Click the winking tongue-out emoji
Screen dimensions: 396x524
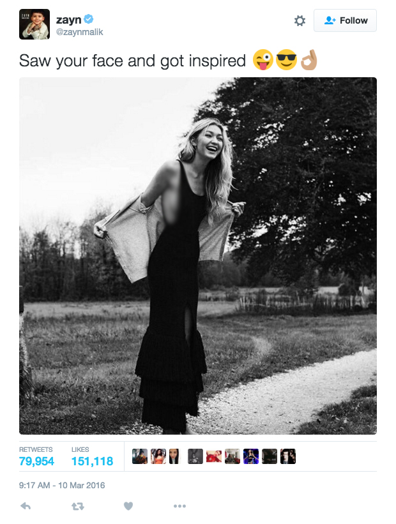pyautogui.click(x=263, y=61)
